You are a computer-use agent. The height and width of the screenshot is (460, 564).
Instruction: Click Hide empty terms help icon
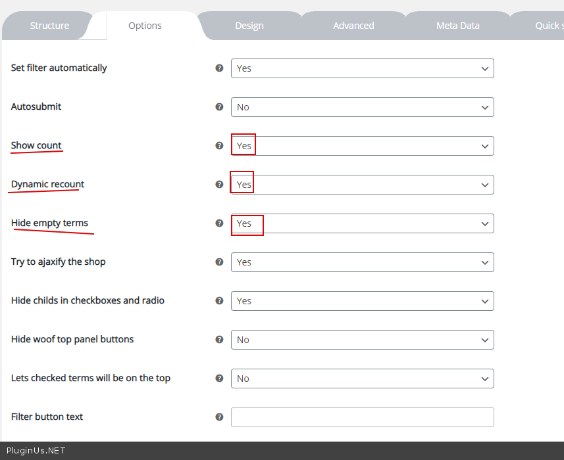point(219,223)
